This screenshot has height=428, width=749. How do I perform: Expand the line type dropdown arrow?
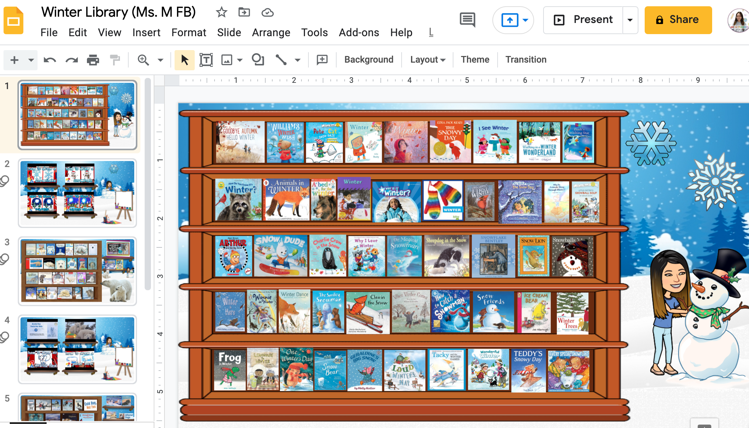pyautogui.click(x=298, y=60)
